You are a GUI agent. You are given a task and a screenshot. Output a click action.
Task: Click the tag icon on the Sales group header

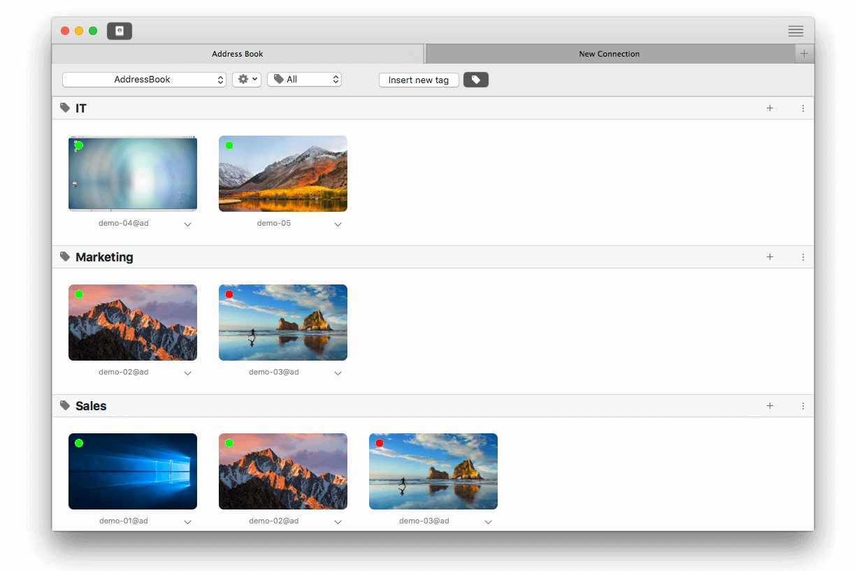pos(64,405)
